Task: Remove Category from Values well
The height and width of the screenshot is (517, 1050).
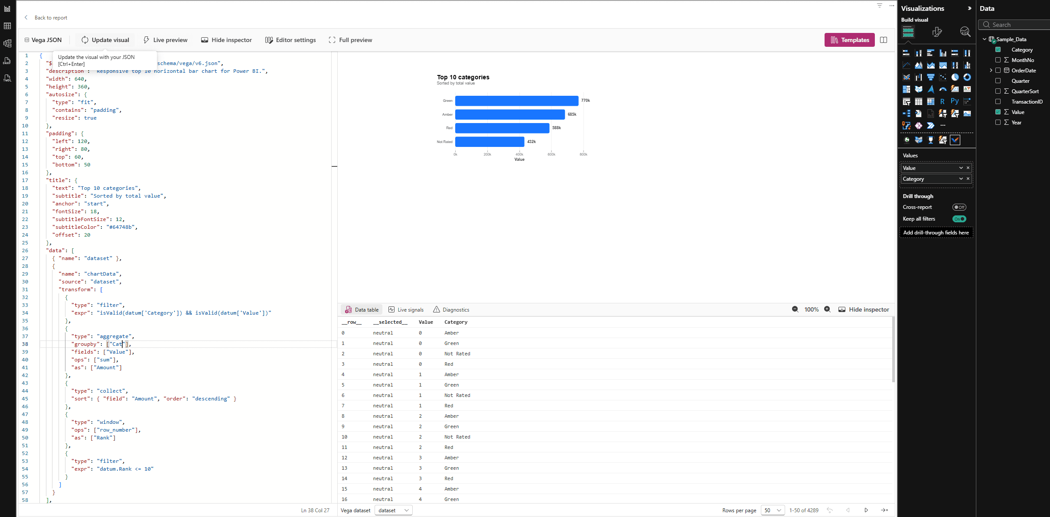Action: point(968,179)
